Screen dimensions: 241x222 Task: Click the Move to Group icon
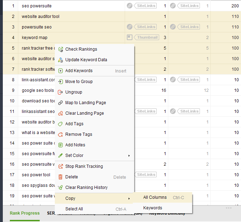tap(60, 82)
